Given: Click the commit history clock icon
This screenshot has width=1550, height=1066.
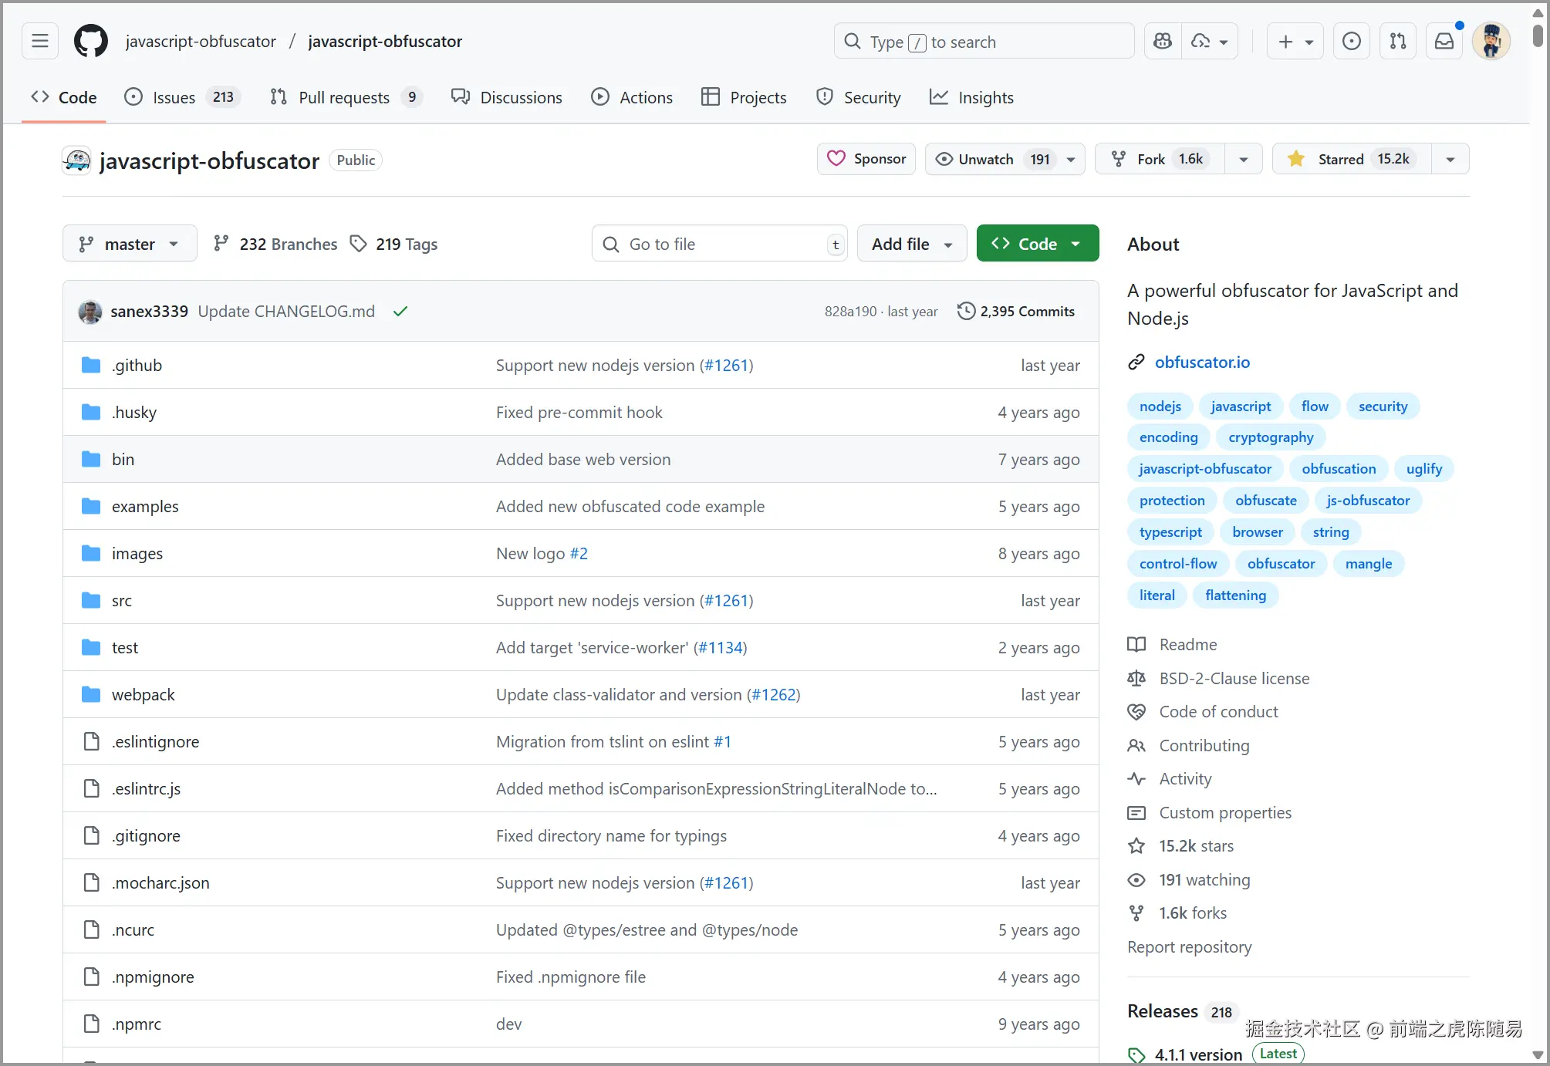Looking at the screenshot, I should click(x=966, y=311).
